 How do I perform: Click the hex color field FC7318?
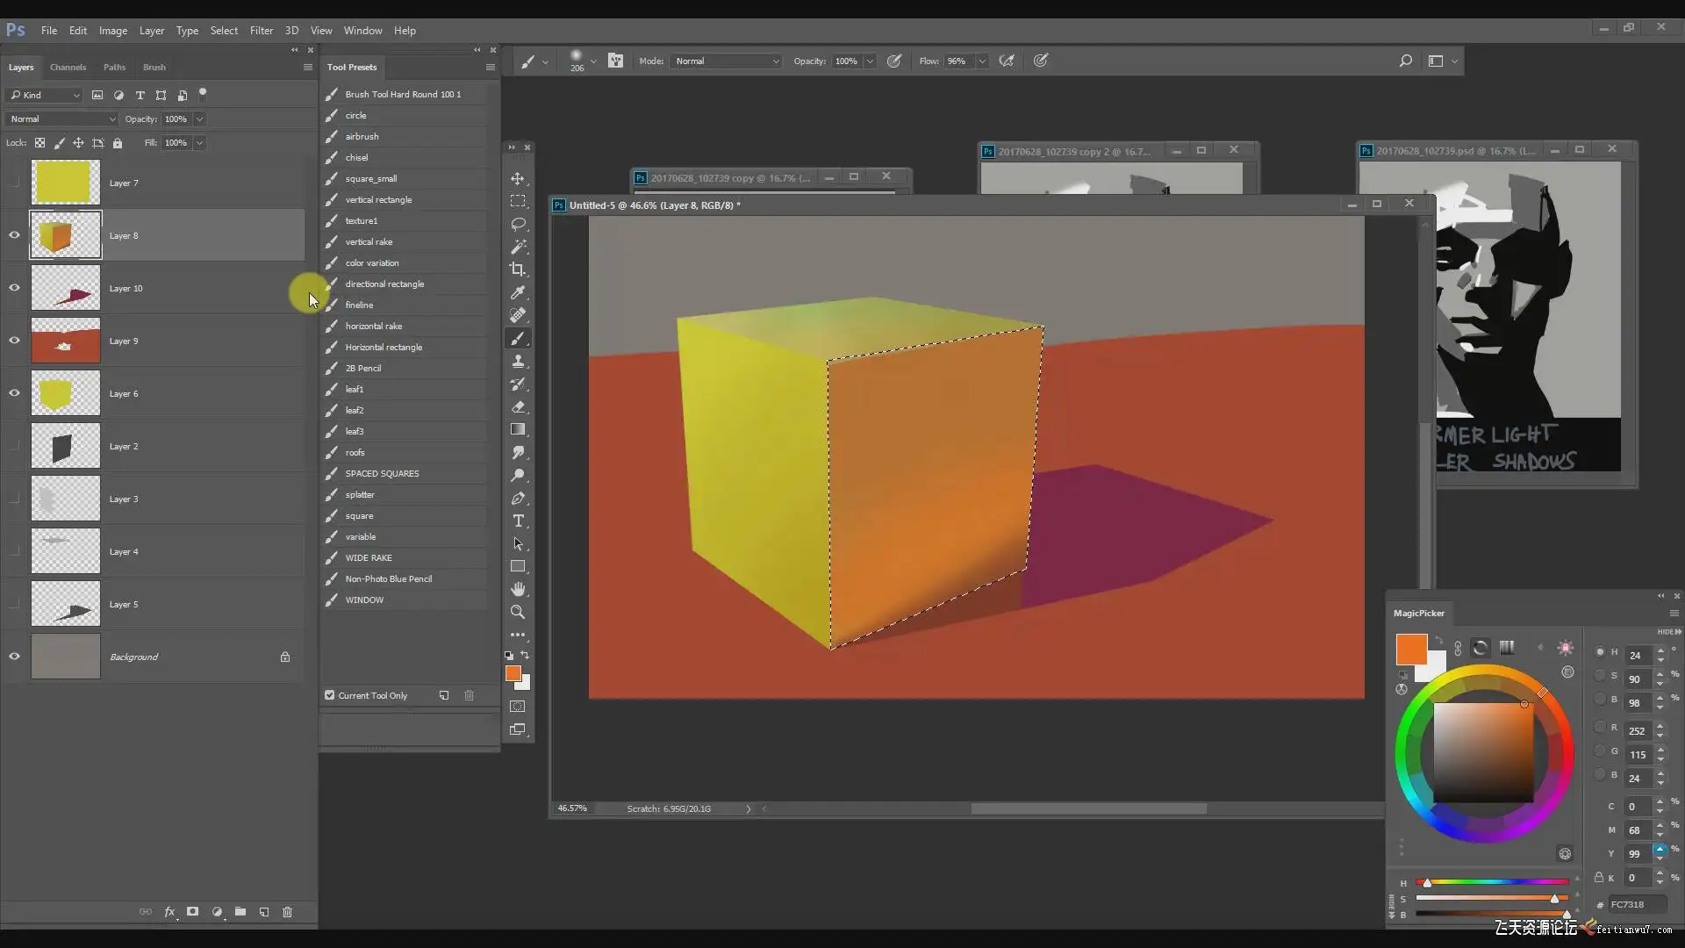click(x=1637, y=904)
